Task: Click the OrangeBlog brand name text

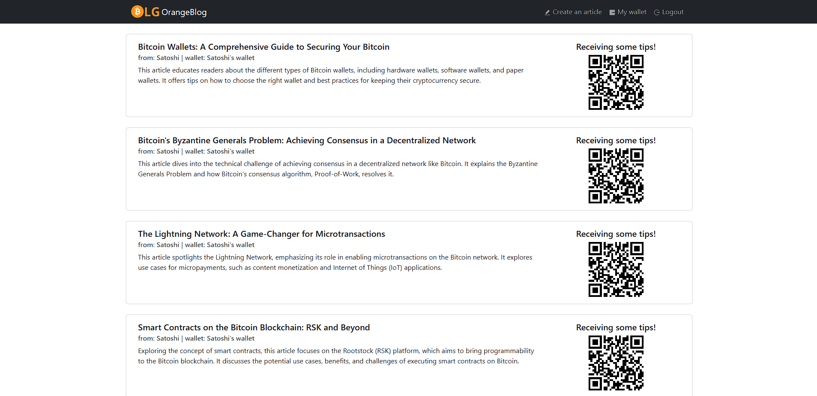Action: pyautogui.click(x=184, y=12)
